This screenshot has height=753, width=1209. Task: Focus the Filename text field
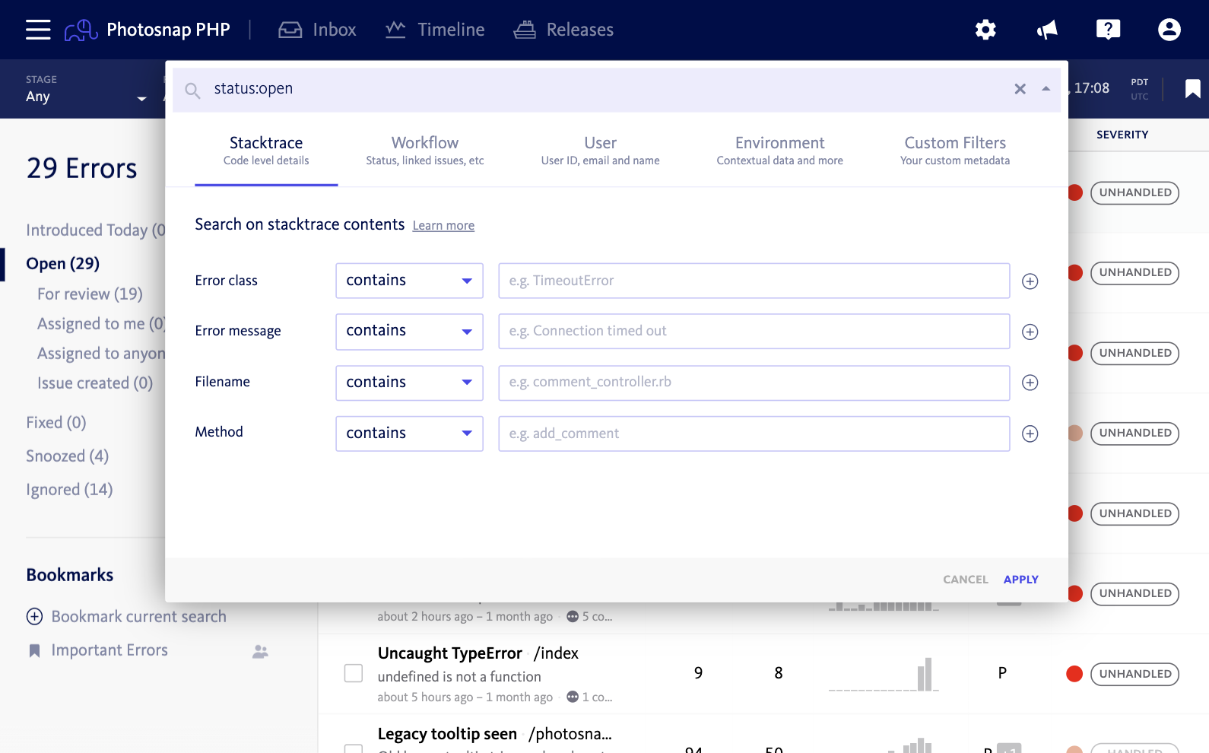point(754,383)
